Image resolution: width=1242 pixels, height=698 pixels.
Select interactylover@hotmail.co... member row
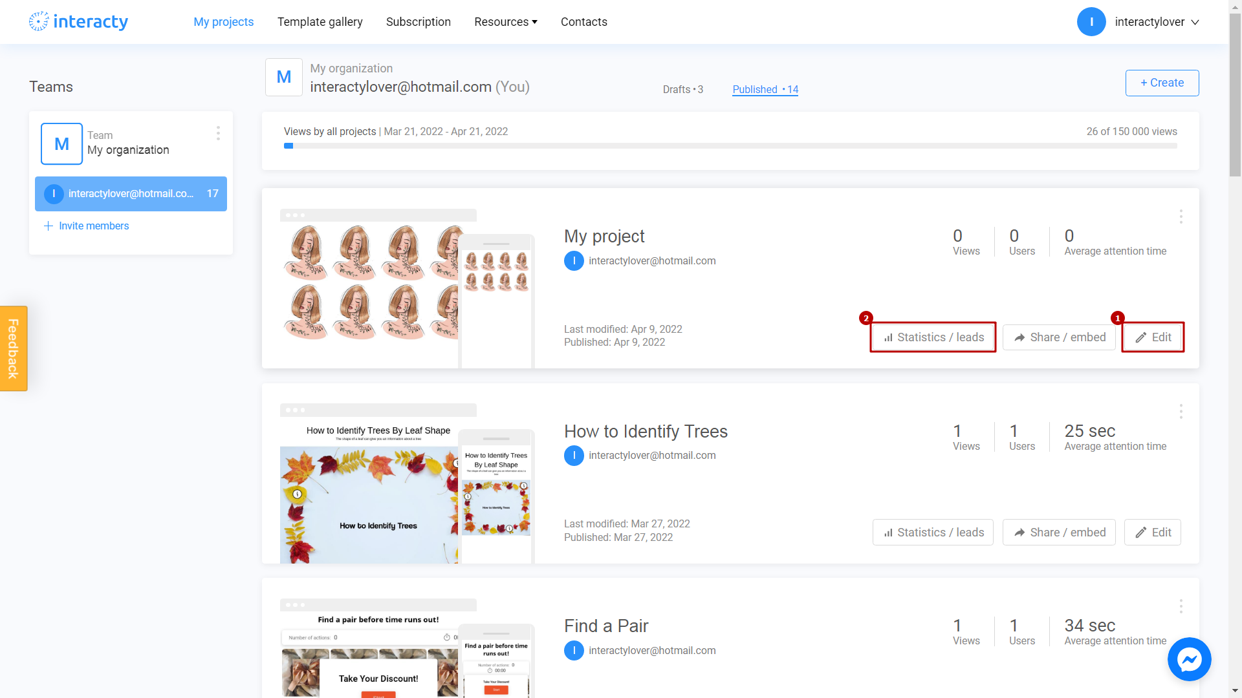(x=131, y=194)
